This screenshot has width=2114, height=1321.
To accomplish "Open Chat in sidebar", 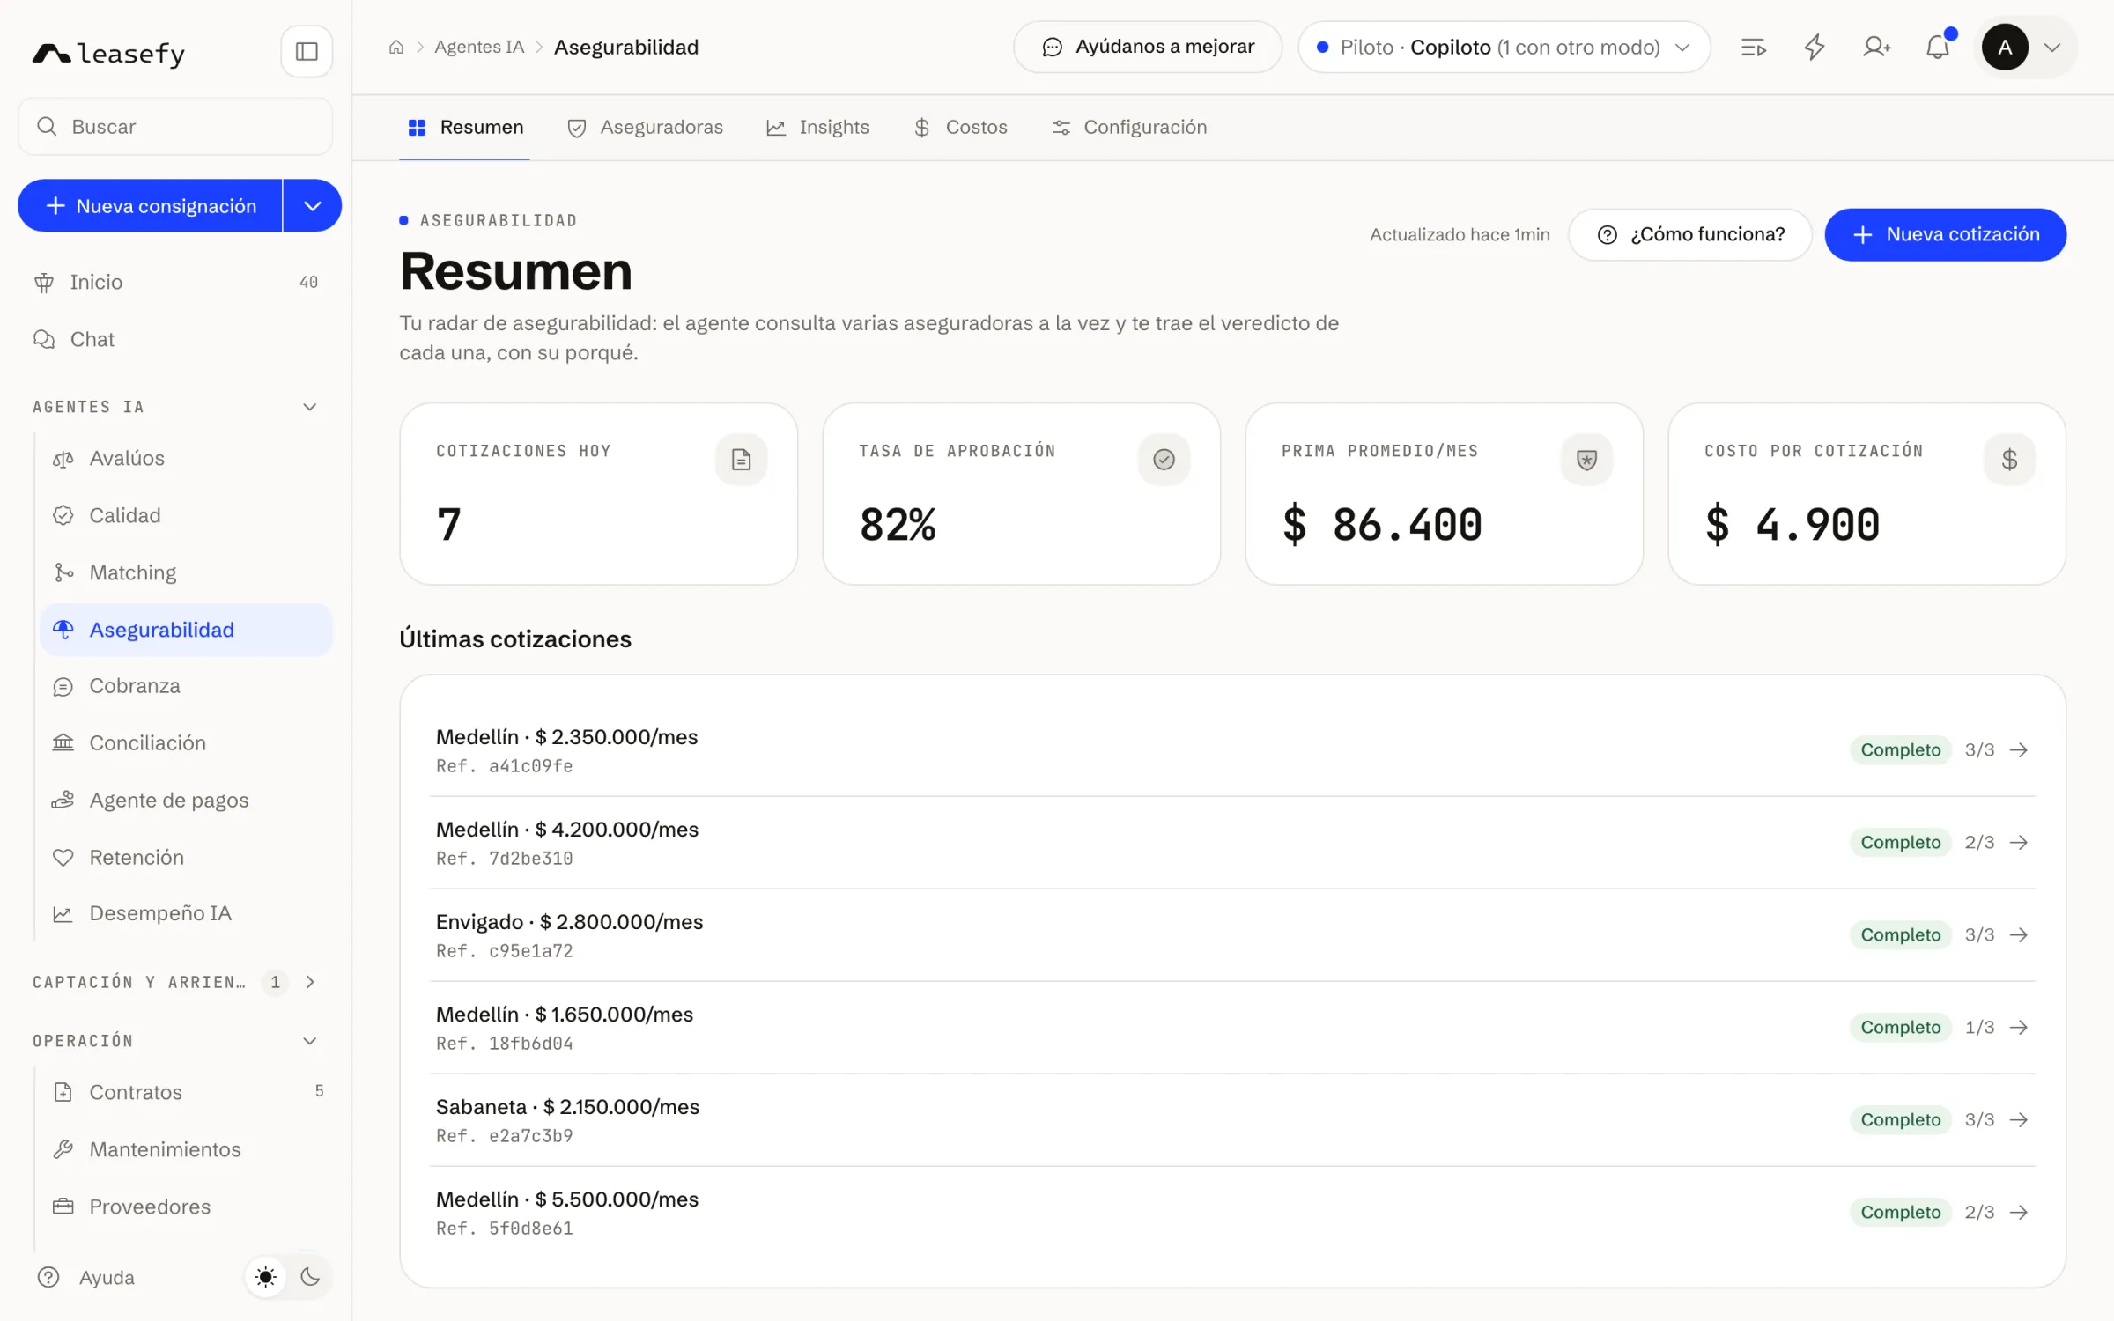I will 176,340.
